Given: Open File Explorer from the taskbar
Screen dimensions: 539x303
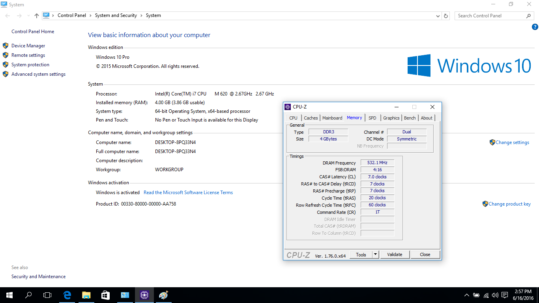Looking at the screenshot, I should pyautogui.click(x=86, y=295).
